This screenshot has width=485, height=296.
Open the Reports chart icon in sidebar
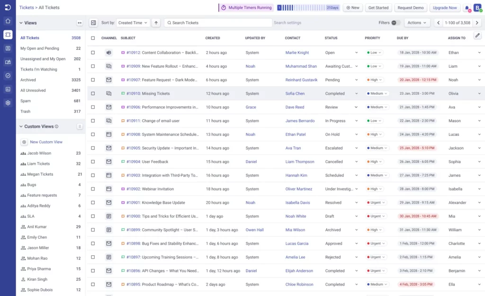[8, 89]
